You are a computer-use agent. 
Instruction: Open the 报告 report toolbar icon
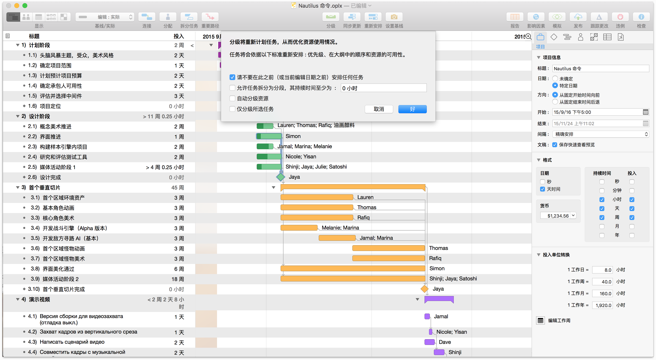(x=514, y=17)
